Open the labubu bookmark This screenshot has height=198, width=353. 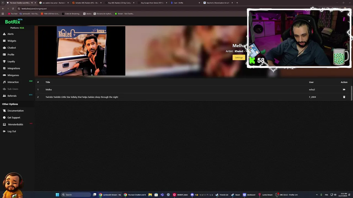click(x=87, y=13)
